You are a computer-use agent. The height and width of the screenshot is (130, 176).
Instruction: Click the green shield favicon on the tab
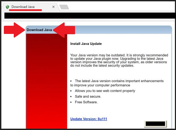pyautogui.click(x=7, y=7)
